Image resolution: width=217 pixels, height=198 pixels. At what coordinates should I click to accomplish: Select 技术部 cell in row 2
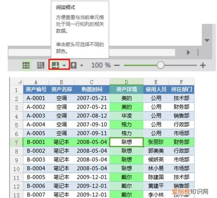click(181, 98)
